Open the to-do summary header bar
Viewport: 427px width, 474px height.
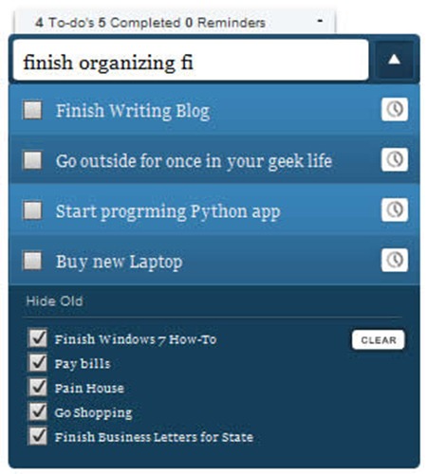click(x=175, y=22)
